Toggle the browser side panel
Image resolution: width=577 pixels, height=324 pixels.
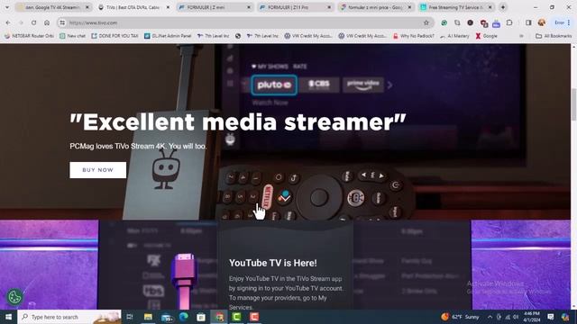coord(528,22)
